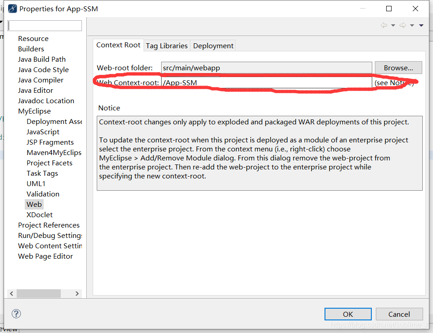Focus the Web-root folder field
Screen dimensions: 433x333
pos(266,68)
